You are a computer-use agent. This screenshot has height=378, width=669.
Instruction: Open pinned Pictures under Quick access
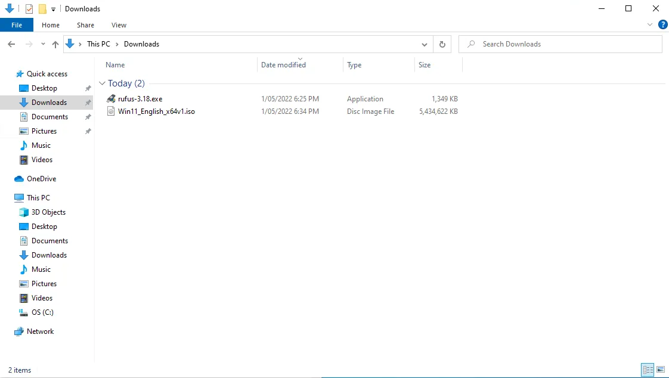pyautogui.click(x=44, y=131)
